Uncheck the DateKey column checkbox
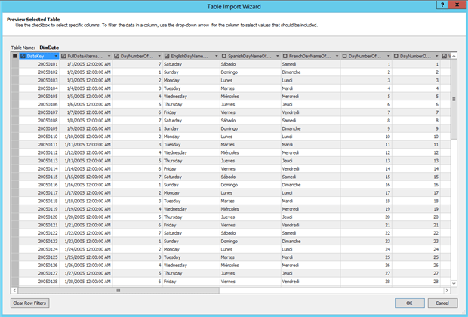The image size is (468, 317). [23, 56]
